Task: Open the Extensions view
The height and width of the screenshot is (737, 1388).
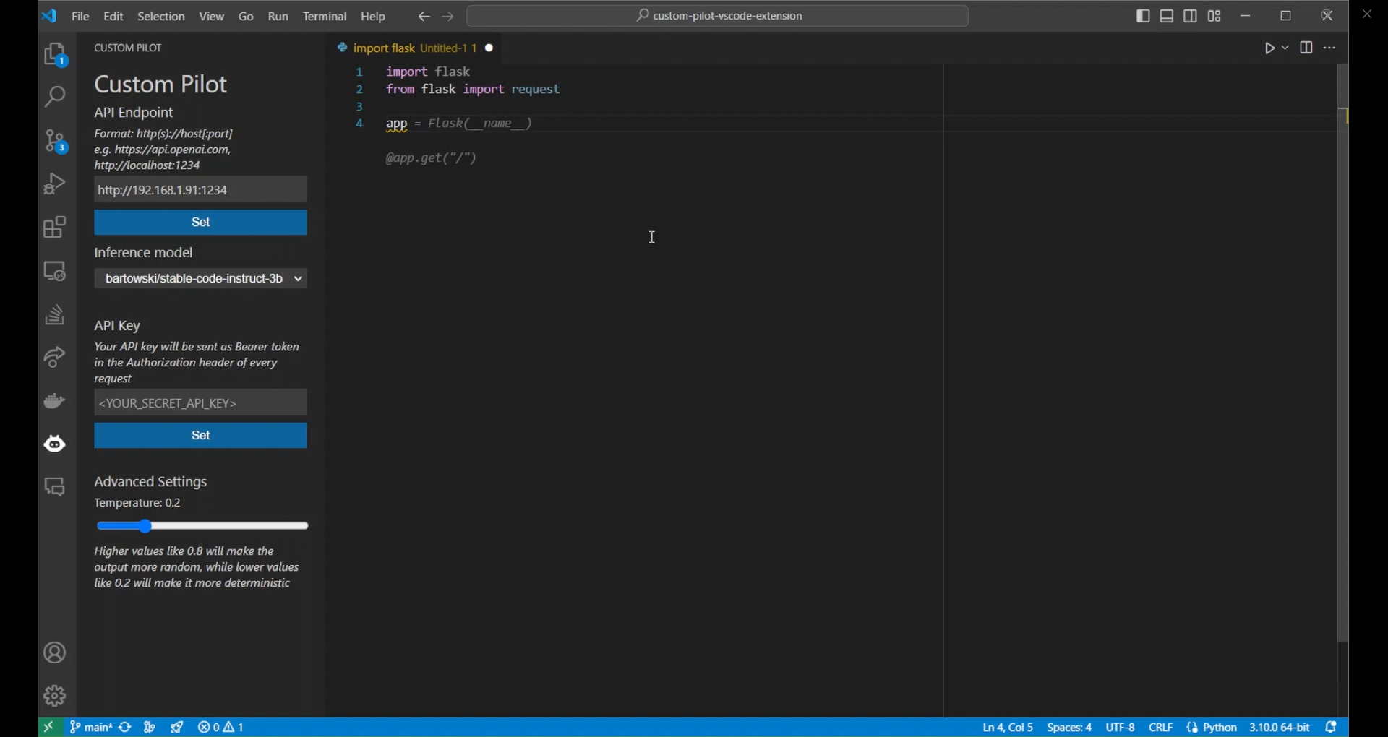Action: click(56, 228)
